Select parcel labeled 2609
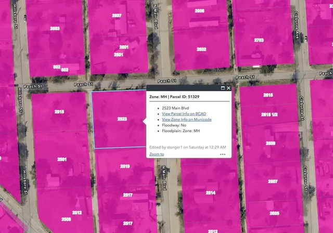 271,143
